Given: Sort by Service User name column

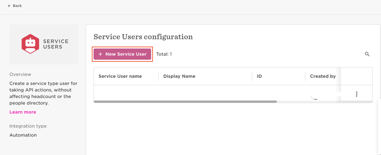Looking at the screenshot, I should pos(120,76).
